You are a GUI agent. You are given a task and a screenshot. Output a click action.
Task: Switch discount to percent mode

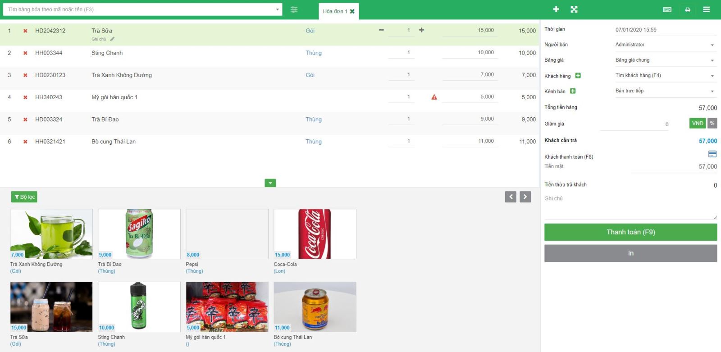coord(712,123)
